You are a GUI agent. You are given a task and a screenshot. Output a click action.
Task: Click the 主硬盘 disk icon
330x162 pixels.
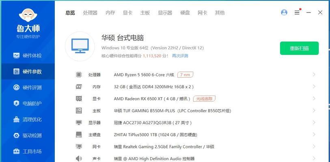pos(79,134)
